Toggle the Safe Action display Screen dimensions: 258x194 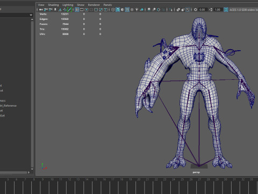click(101, 10)
